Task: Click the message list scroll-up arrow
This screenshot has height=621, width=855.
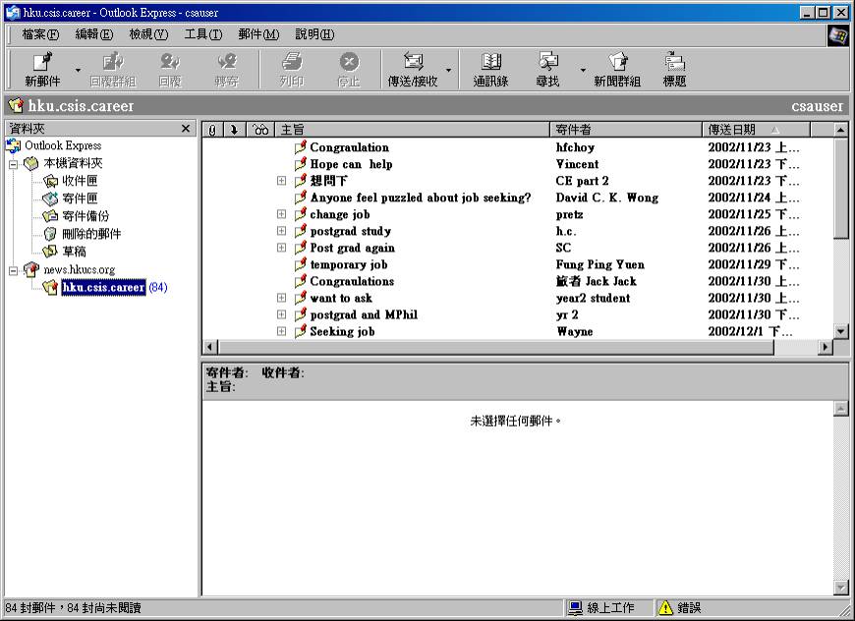Action: pos(841,130)
